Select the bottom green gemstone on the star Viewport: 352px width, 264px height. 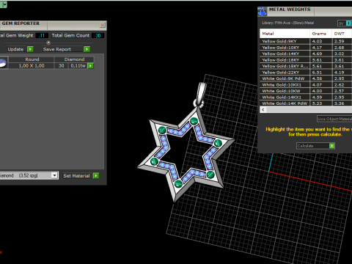178,183
